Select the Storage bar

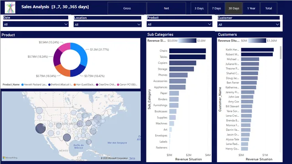[x=182, y=69]
